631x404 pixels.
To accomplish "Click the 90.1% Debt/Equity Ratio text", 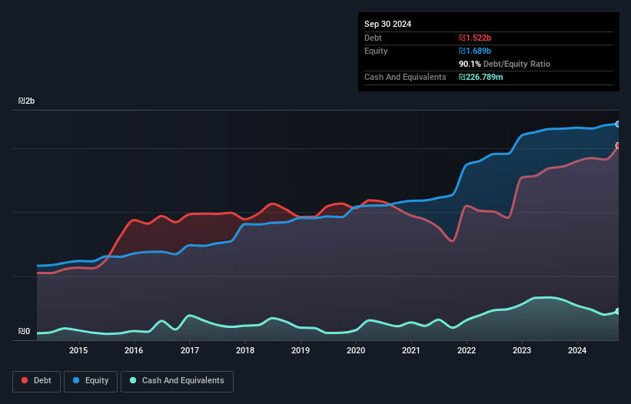I will 504,64.
